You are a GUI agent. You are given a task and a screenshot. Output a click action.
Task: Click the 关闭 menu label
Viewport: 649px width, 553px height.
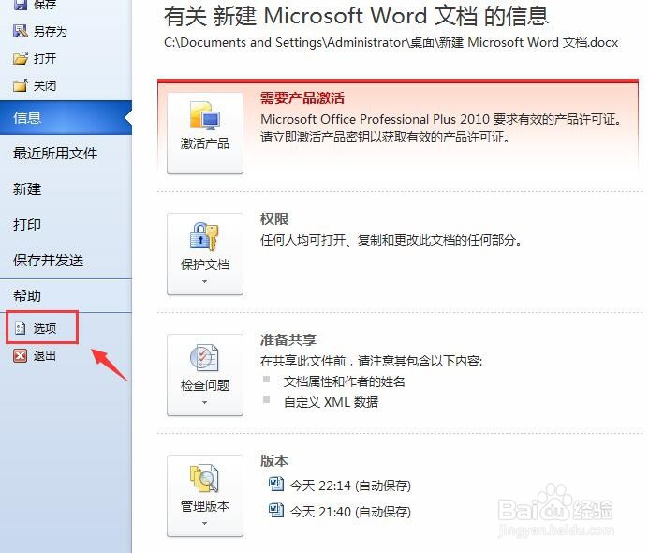45,86
